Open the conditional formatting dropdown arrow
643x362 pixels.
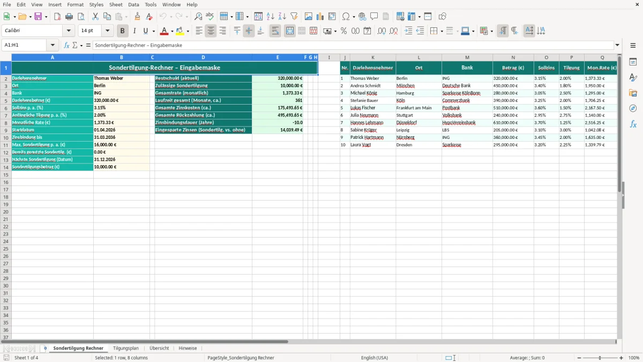[491, 31]
